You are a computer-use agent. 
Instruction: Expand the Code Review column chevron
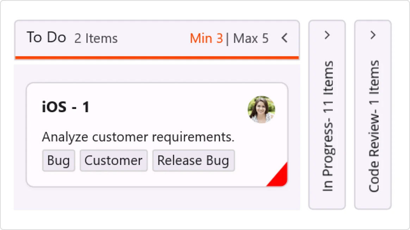[373, 35]
